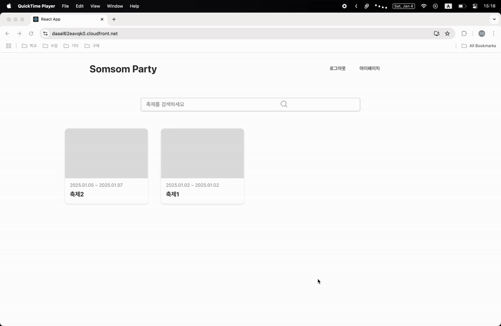
Task: Select the React App tab
Action: click(x=69, y=19)
